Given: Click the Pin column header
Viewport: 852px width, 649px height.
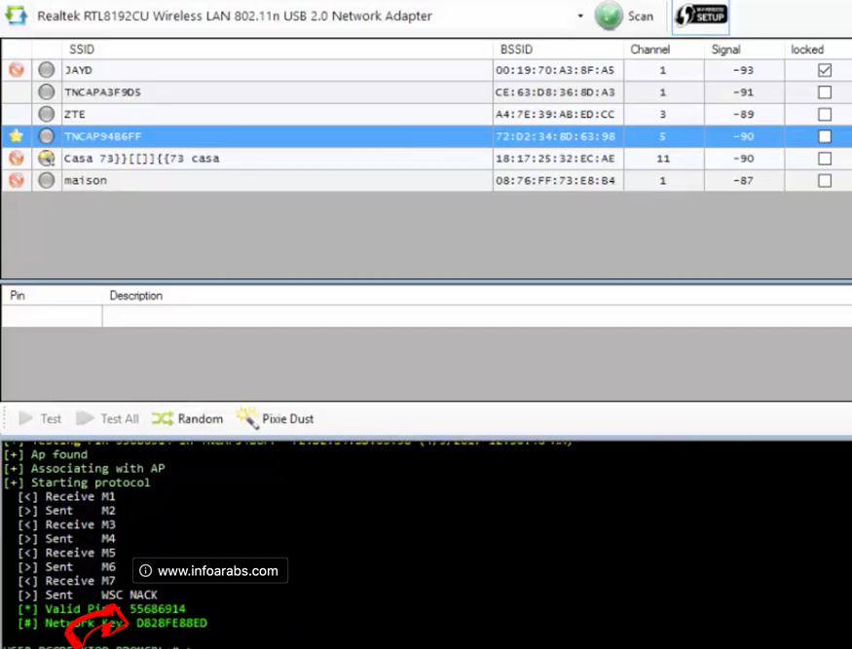Looking at the screenshot, I should point(18,295).
